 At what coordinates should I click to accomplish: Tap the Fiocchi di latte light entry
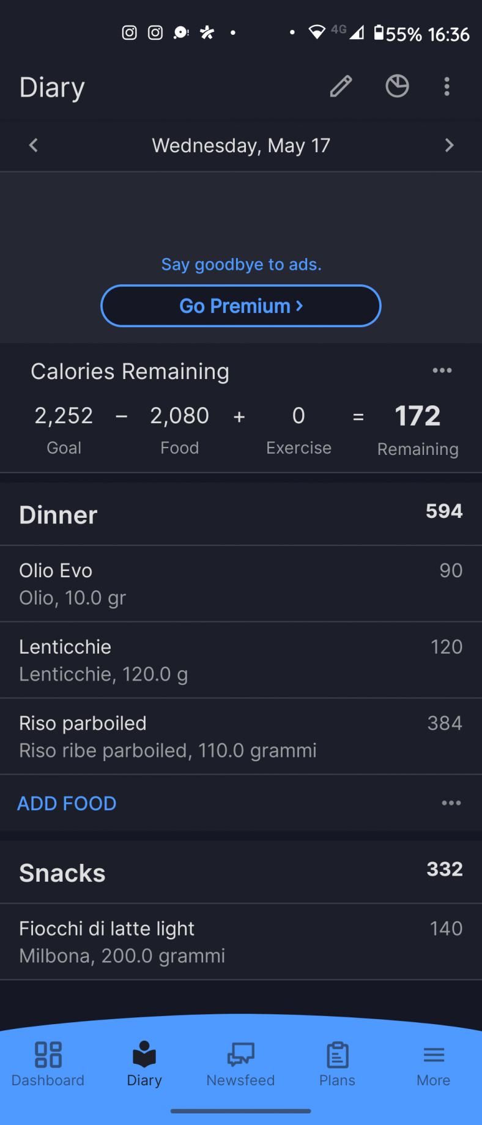click(241, 942)
